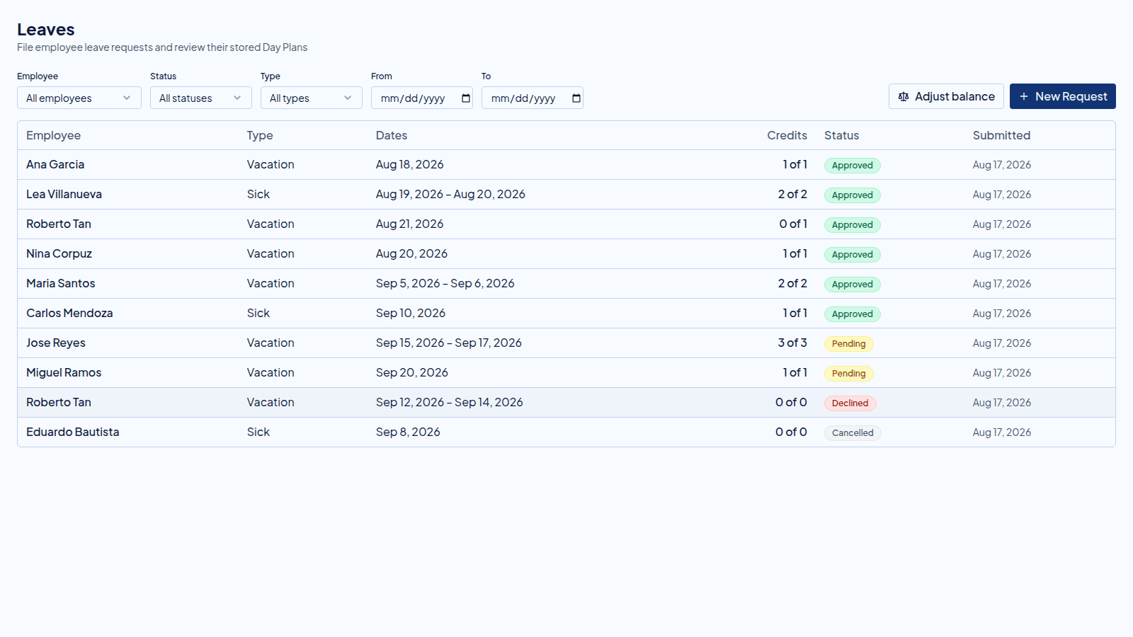1133x637 pixels.
Task: Click Approved badge in Lea Villanueva row
Action: click(852, 195)
